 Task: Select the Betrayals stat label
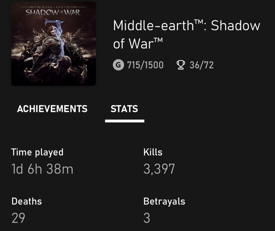point(164,201)
